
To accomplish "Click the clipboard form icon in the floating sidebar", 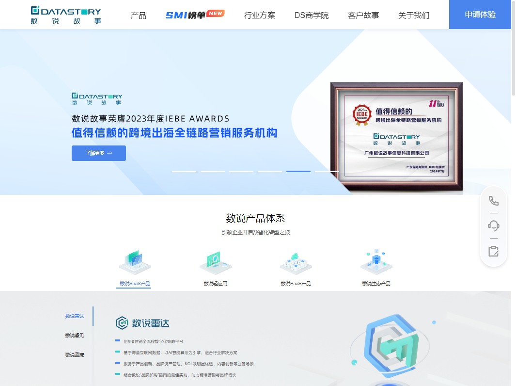I will pos(493,251).
